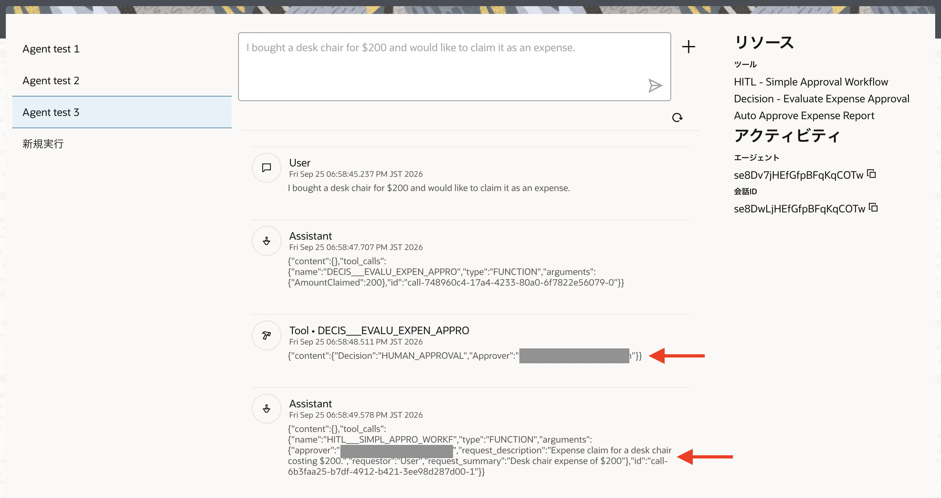Image resolution: width=941 pixels, height=498 pixels.
Task: Start a new run with 新規実行
Action: coord(122,144)
